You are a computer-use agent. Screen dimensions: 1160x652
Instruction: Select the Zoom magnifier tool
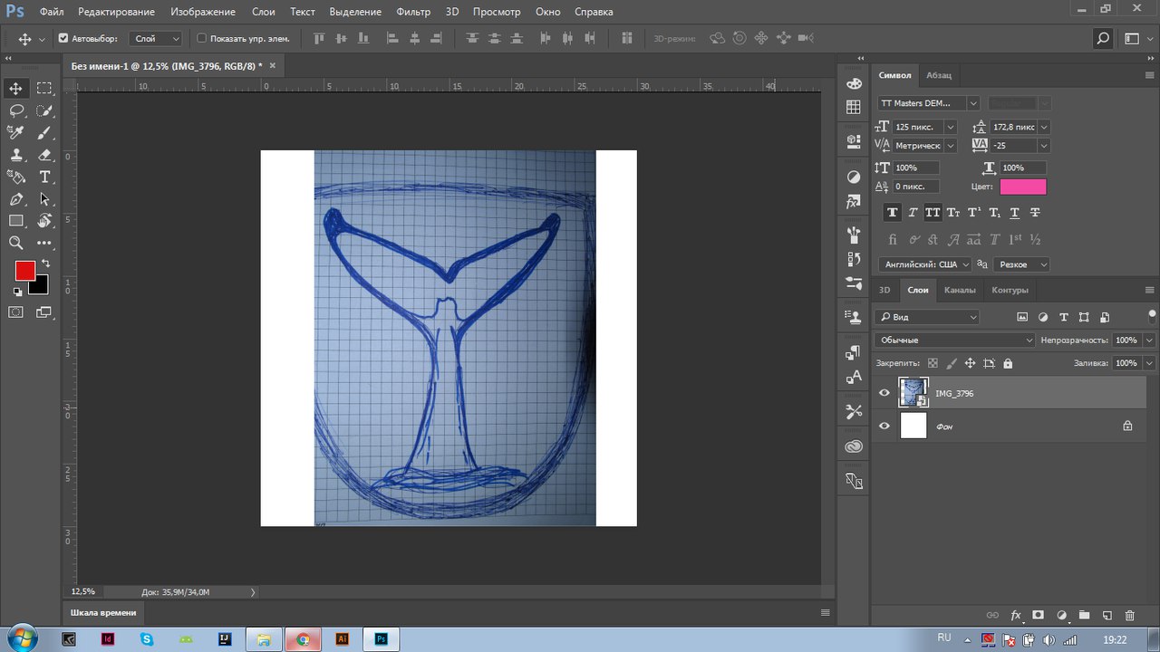[x=16, y=243]
